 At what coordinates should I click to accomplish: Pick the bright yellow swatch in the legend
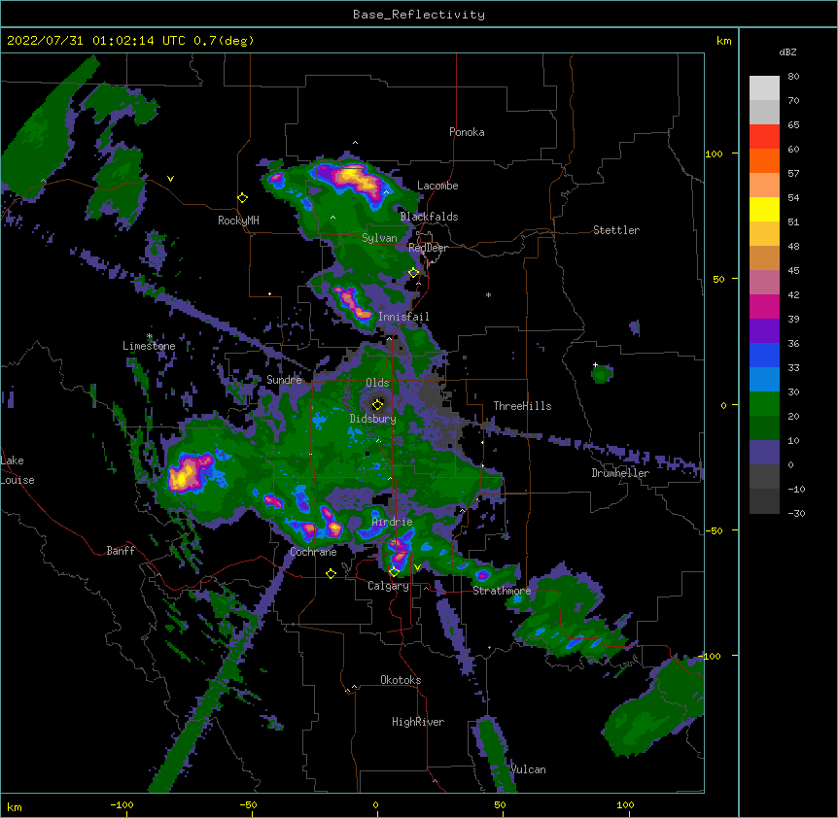pos(764,209)
